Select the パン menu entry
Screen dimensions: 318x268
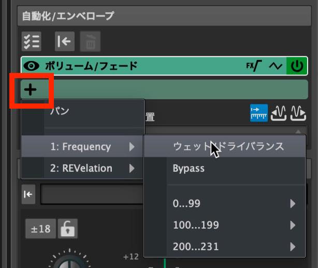83,111
